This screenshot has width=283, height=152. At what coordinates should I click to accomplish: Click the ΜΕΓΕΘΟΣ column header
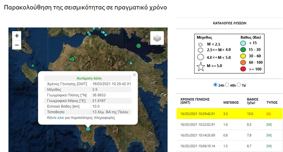point(231,103)
